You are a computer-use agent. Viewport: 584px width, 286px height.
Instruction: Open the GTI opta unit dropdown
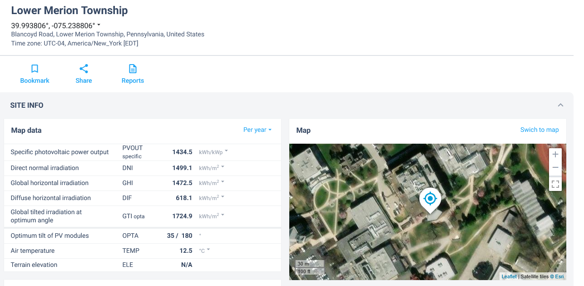pyautogui.click(x=212, y=216)
